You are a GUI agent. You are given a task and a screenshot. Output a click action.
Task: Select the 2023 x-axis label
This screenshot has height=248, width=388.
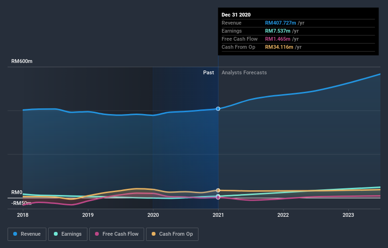coord(348,215)
